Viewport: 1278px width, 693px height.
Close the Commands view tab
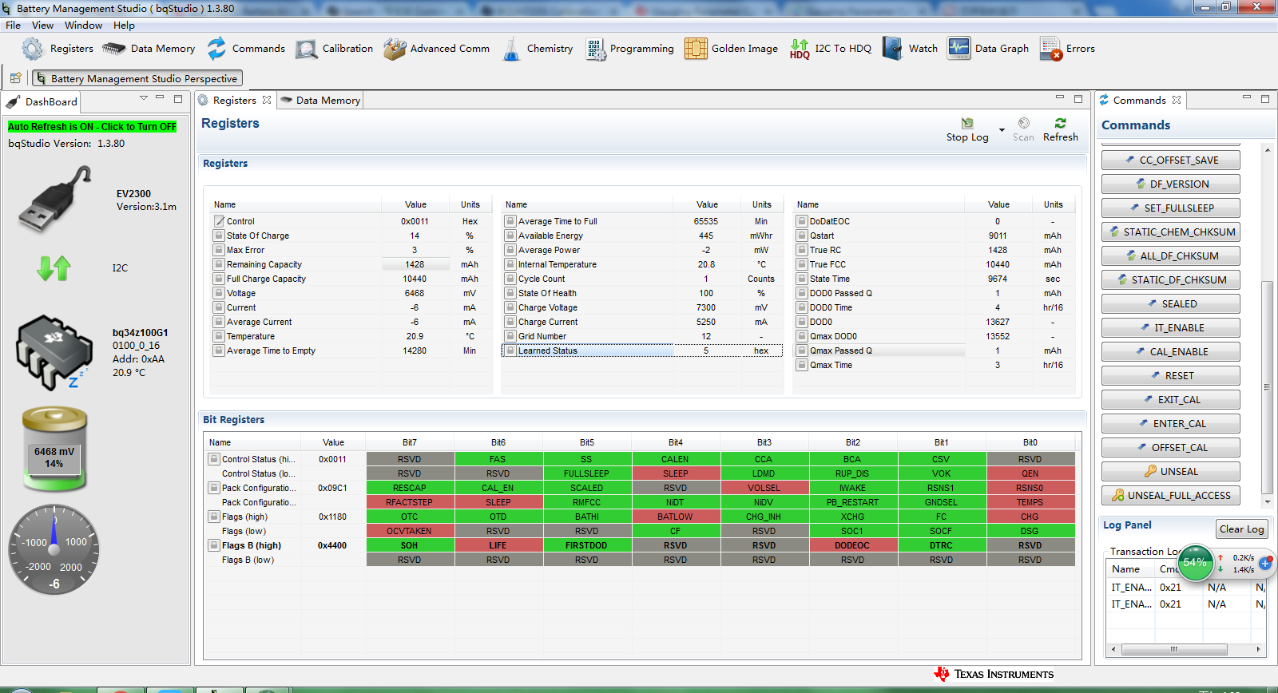1177,101
